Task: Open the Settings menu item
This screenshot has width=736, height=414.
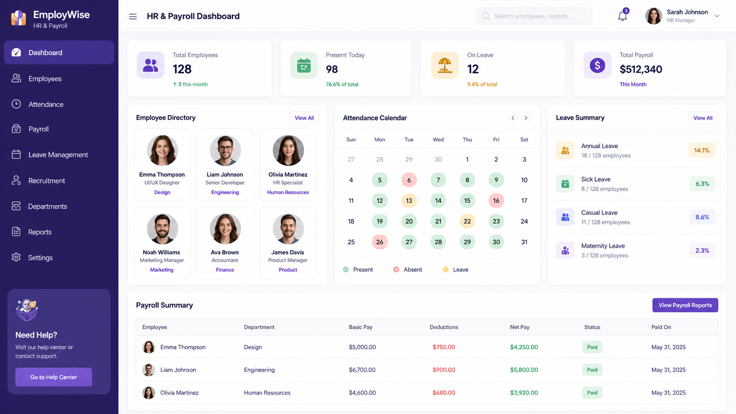Action: [x=59, y=257]
